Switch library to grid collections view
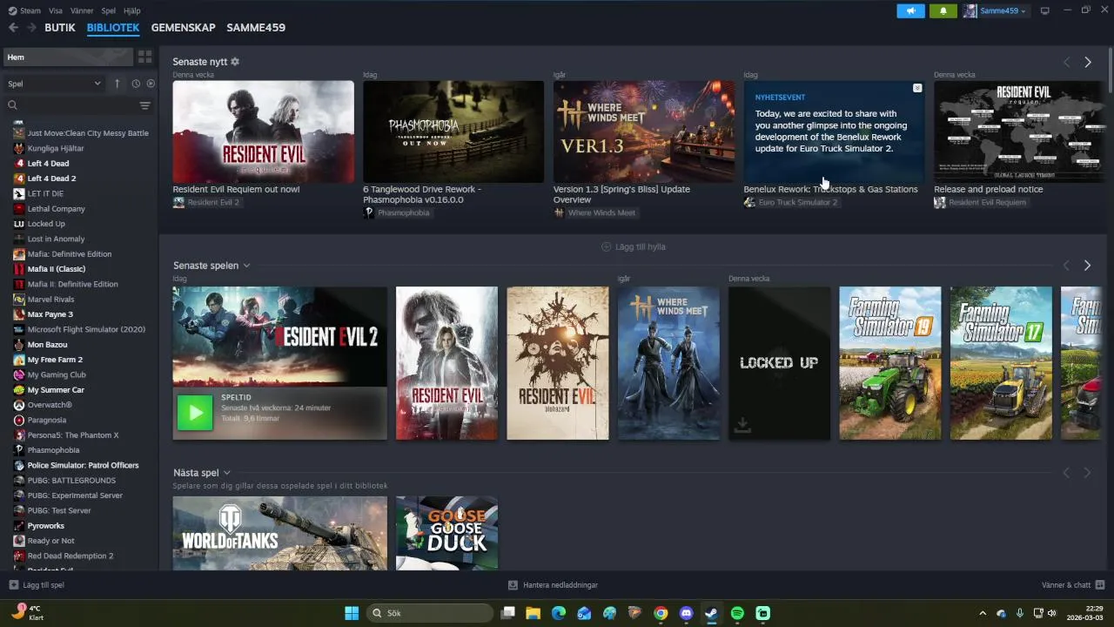This screenshot has height=627, width=1114. 145,57
